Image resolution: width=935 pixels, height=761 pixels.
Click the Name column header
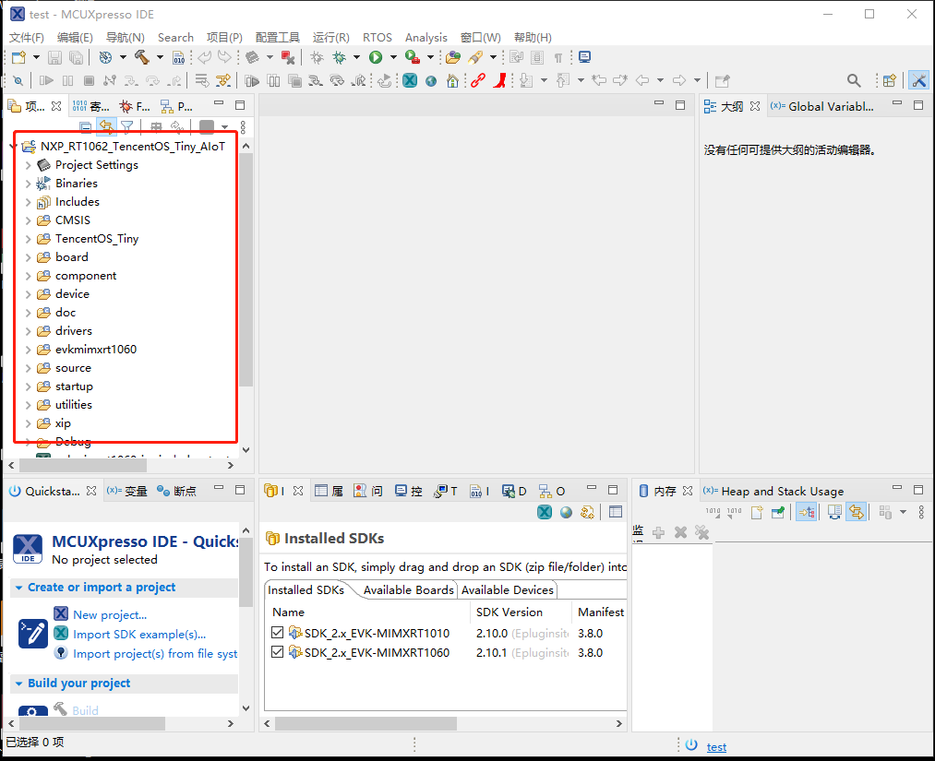(x=289, y=612)
